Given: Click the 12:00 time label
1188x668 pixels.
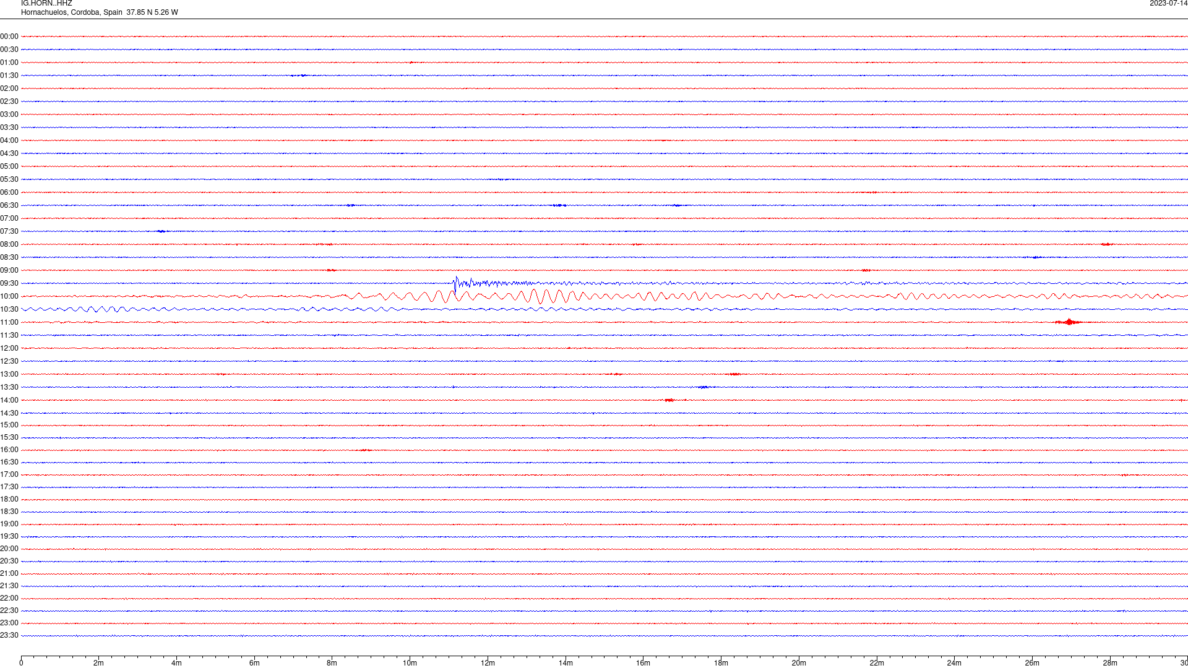Looking at the screenshot, I should (x=9, y=348).
